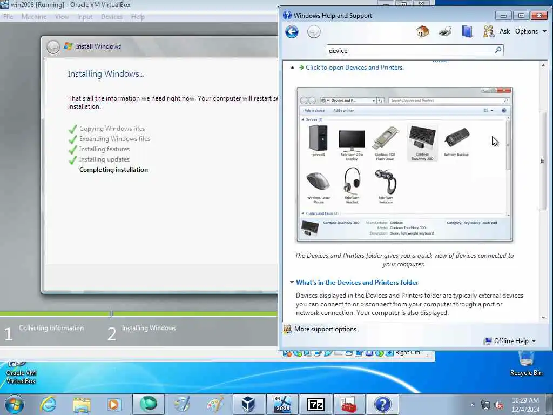Open the Paint palette icon on taskbar
This screenshot has height=415, width=553.
[x=215, y=404]
